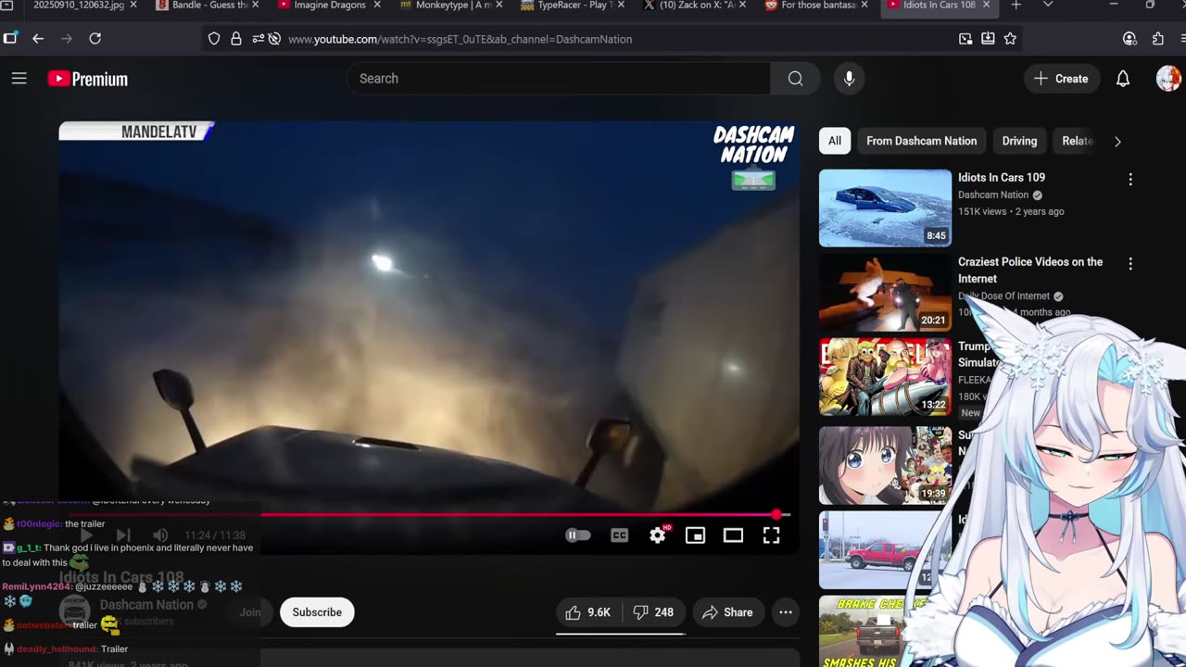
Task: Switch to Imagine Dragons browser tab
Action: tap(330, 6)
